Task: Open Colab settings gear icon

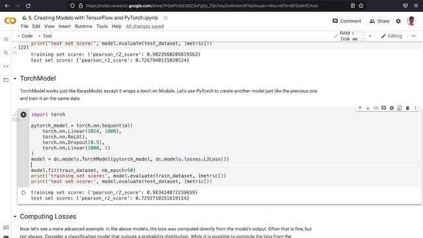Action: coord(398,21)
